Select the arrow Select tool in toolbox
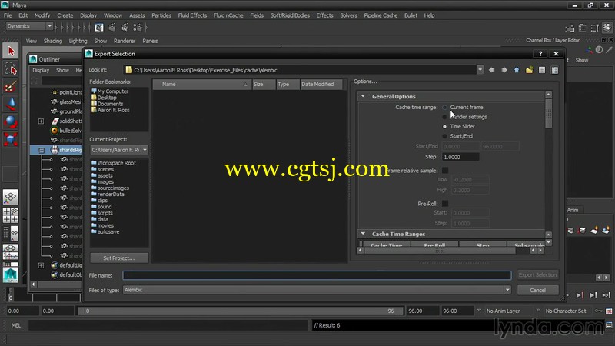The image size is (615, 346). (11, 51)
